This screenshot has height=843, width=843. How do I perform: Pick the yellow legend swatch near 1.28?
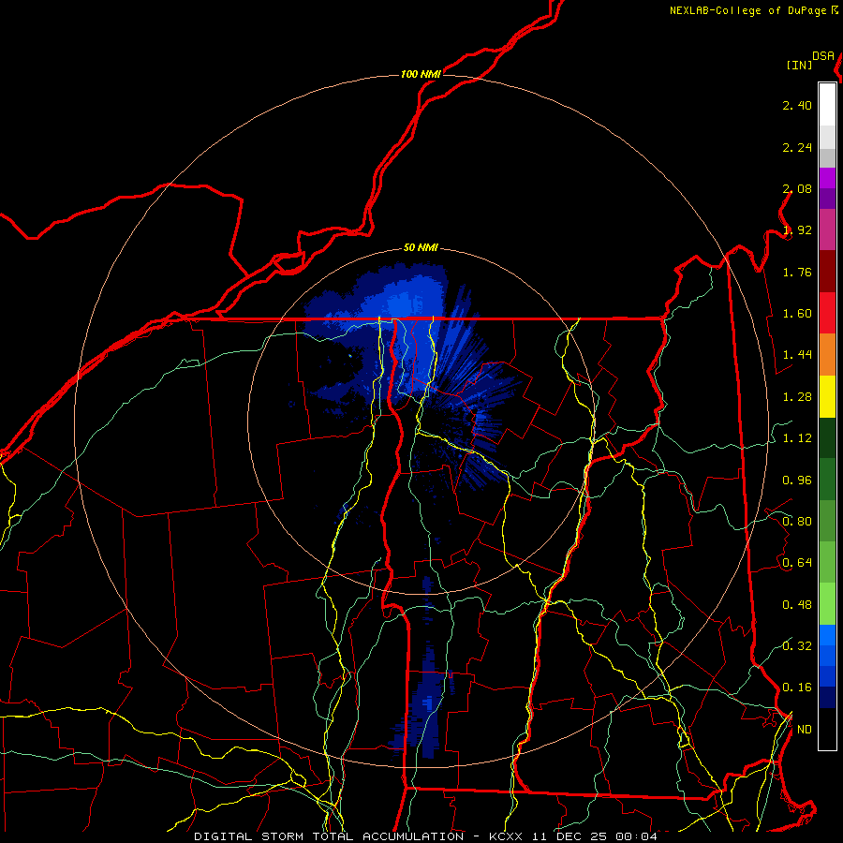click(827, 396)
